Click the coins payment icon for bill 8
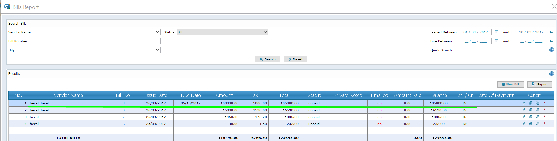Viewport: 557px width, 141px height. 531,110
